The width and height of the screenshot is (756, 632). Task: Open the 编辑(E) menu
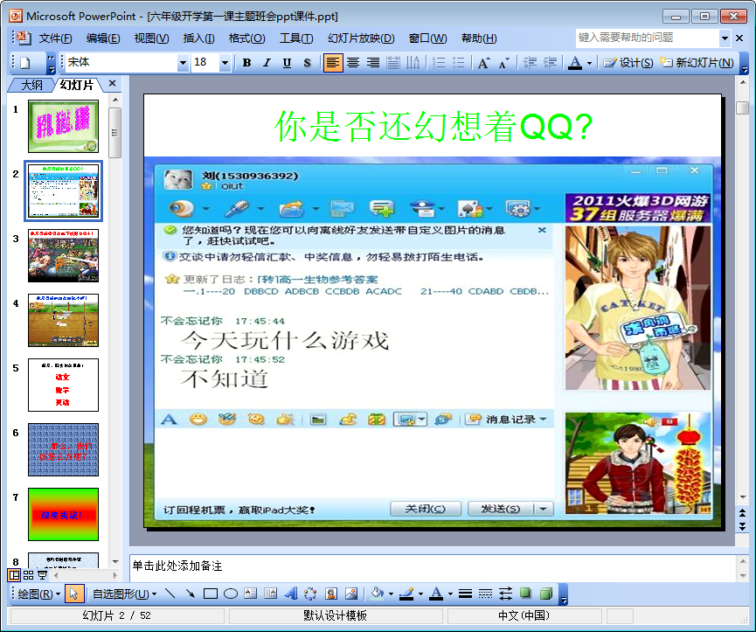tap(103, 38)
